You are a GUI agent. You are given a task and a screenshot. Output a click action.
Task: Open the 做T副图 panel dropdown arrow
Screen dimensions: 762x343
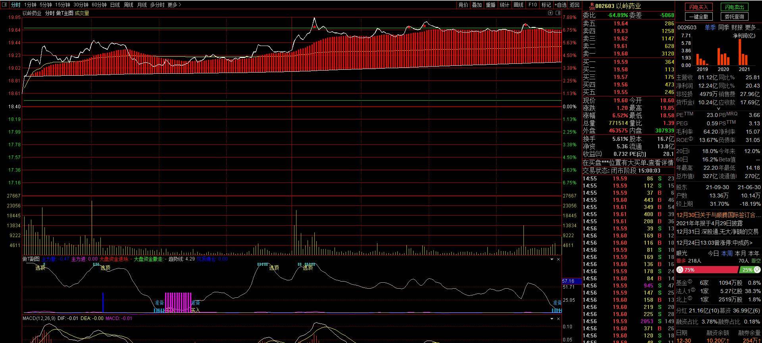pos(552,259)
